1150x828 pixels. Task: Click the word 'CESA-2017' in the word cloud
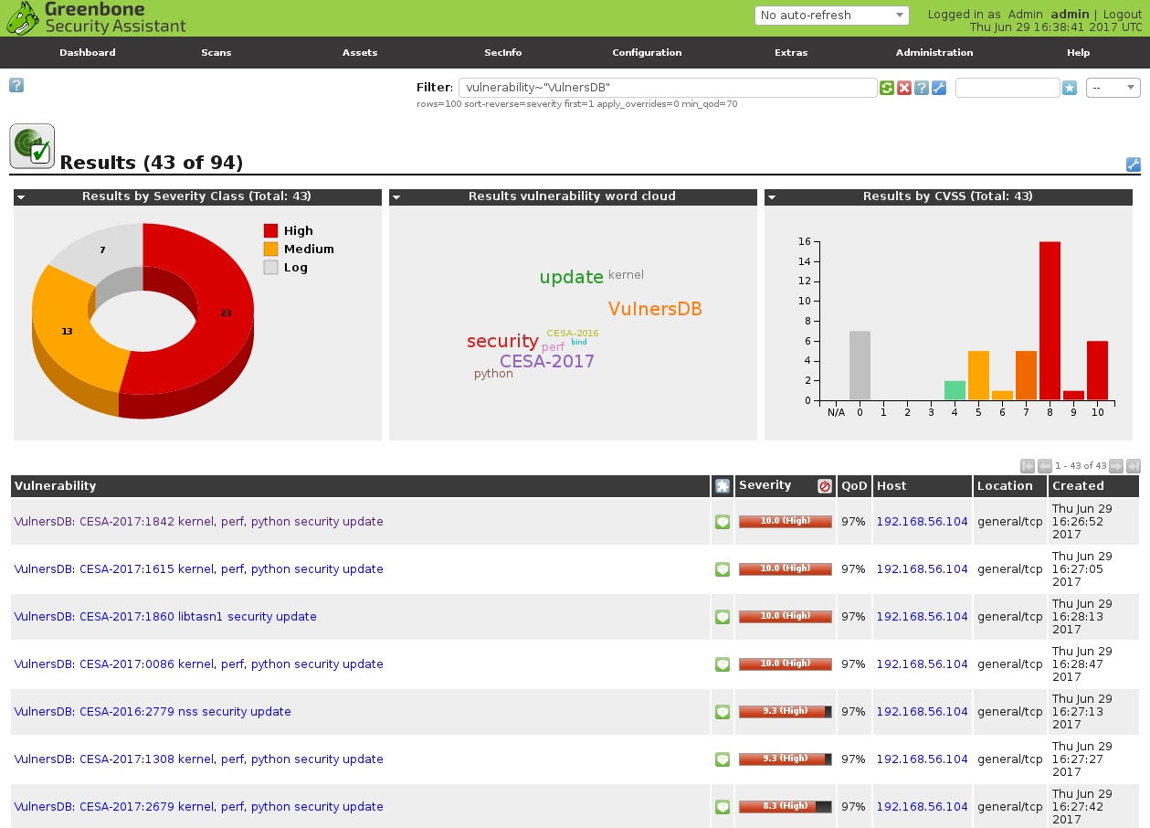pyautogui.click(x=547, y=361)
